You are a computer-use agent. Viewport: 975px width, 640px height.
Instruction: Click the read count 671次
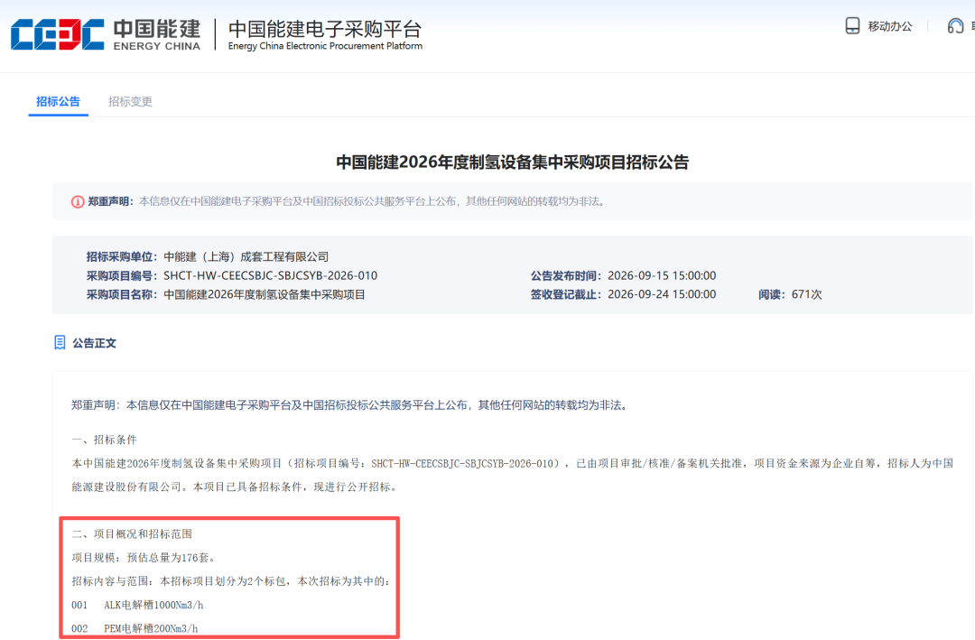coord(806,294)
